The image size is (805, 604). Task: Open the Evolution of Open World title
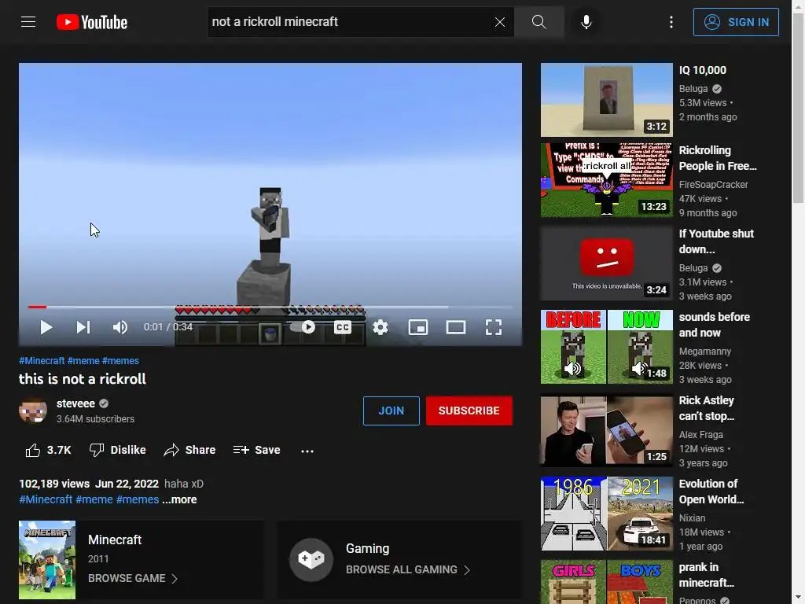pyautogui.click(x=711, y=492)
